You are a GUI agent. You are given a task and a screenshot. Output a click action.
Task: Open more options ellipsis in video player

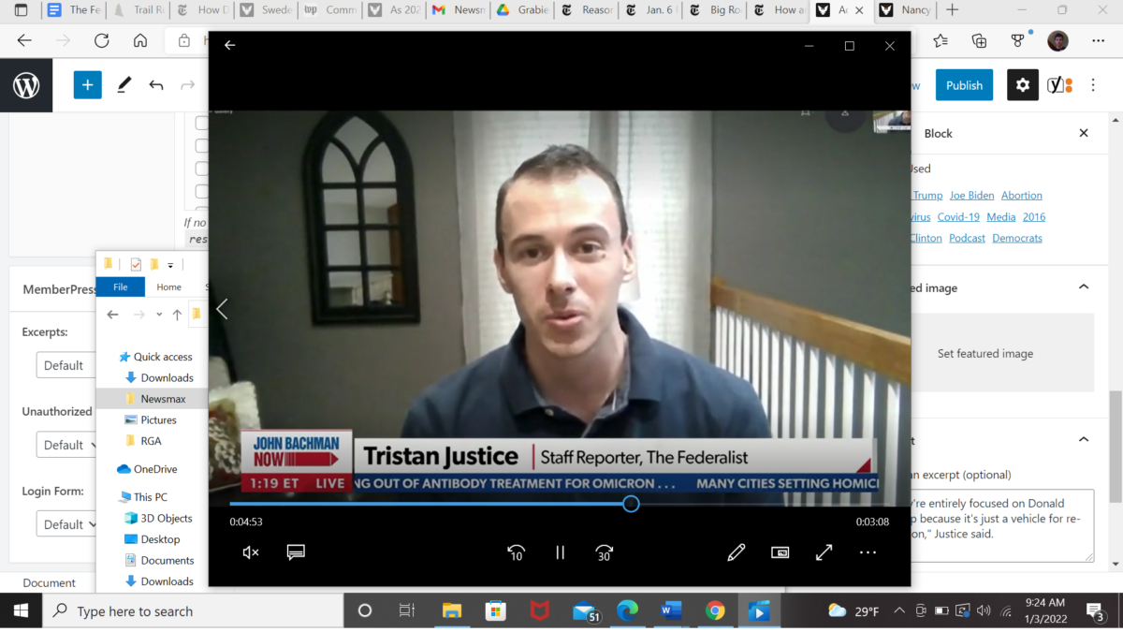(x=868, y=552)
